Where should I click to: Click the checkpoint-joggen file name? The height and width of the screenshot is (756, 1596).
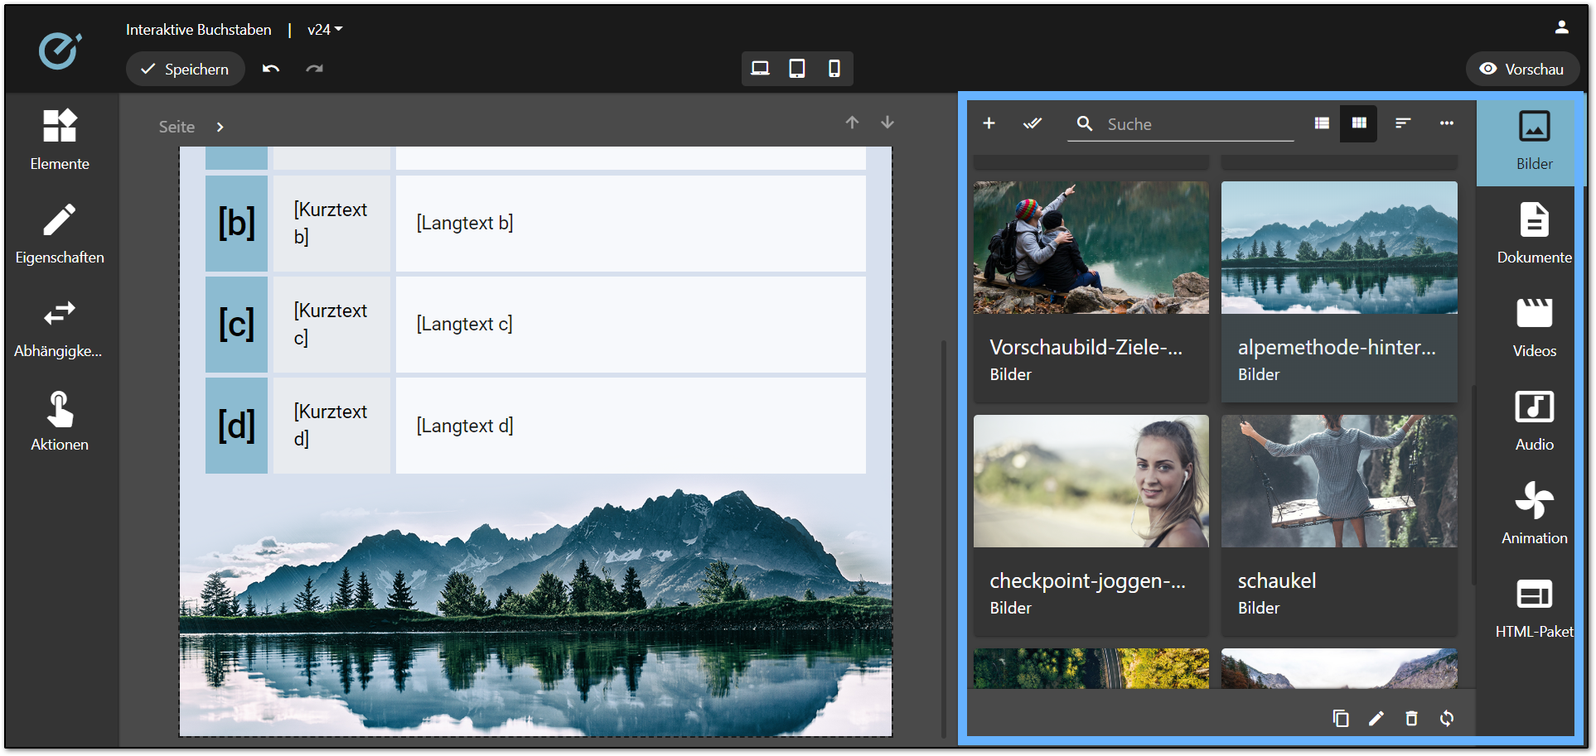tap(1087, 580)
